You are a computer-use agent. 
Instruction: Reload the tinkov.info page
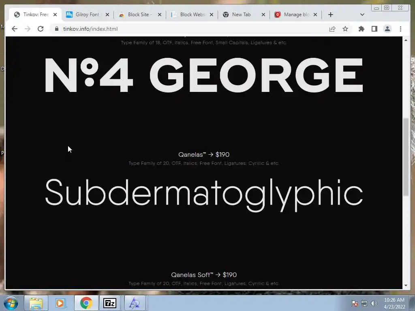point(41,29)
